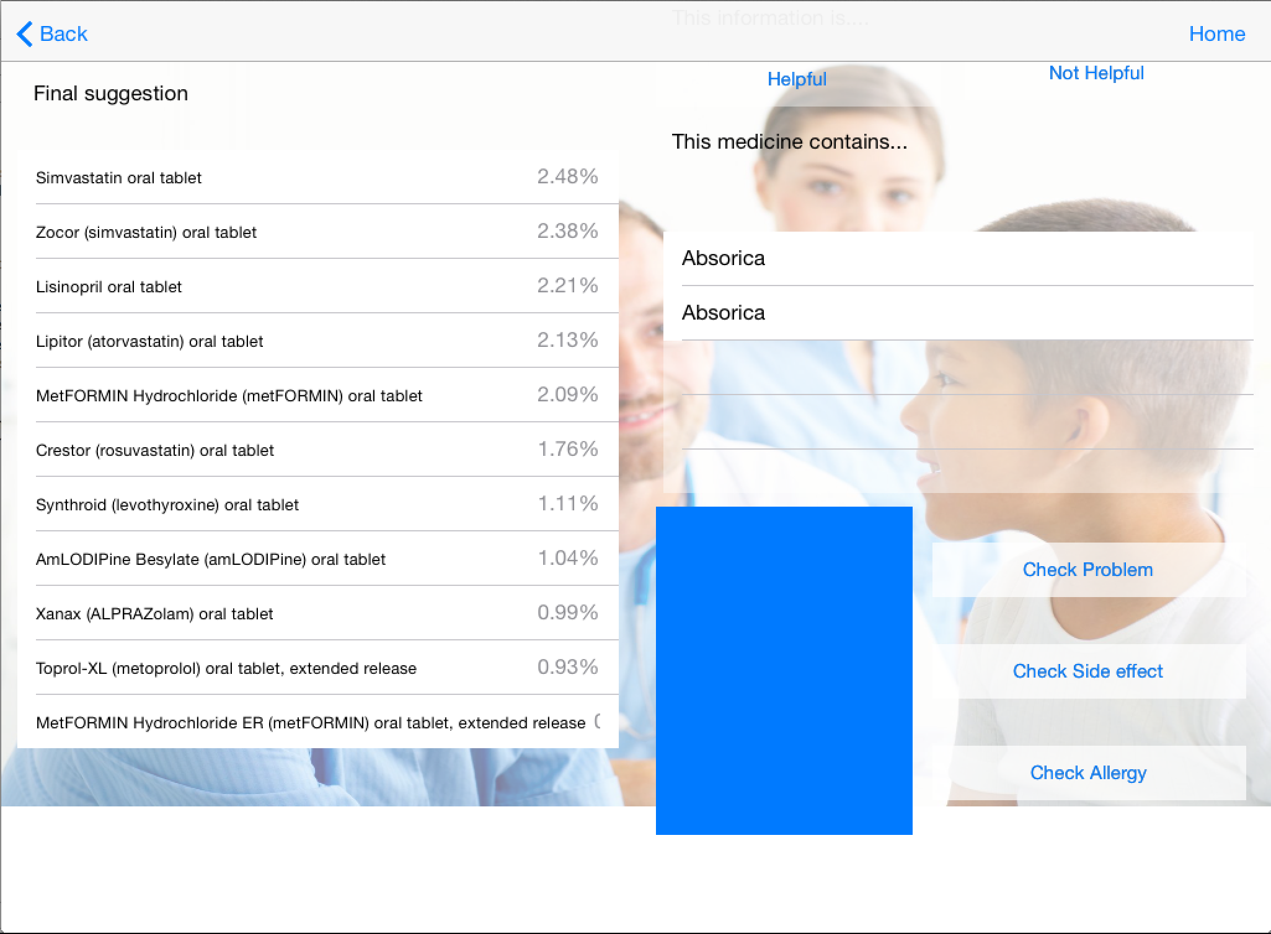This screenshot has height=934, width=1271.
Task: Go to the Home screen
Action: 1216,34
